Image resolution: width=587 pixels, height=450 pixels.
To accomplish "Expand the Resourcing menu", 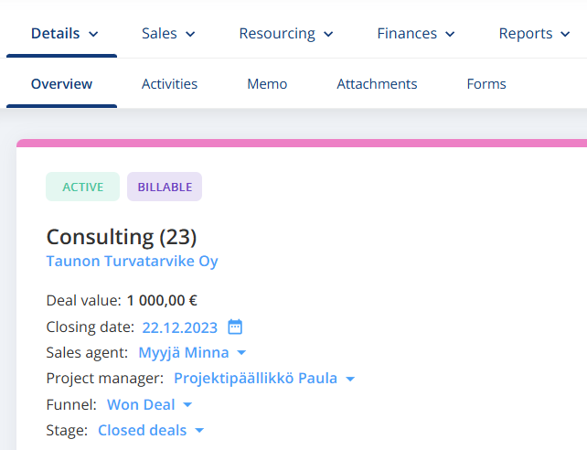I will (286, 34).
